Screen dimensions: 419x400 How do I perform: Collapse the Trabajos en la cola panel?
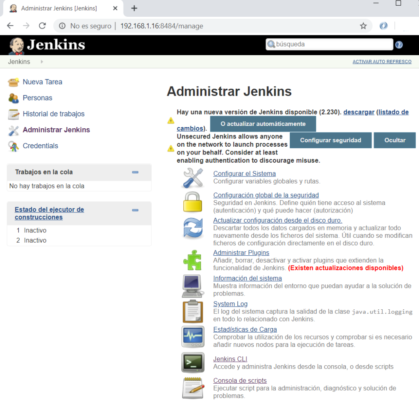(x=135, y=172)
